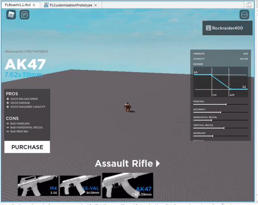Click the Horizontal Recoil stat bar
This screenshot has height=205, width=258.
(x=221, y=120)
